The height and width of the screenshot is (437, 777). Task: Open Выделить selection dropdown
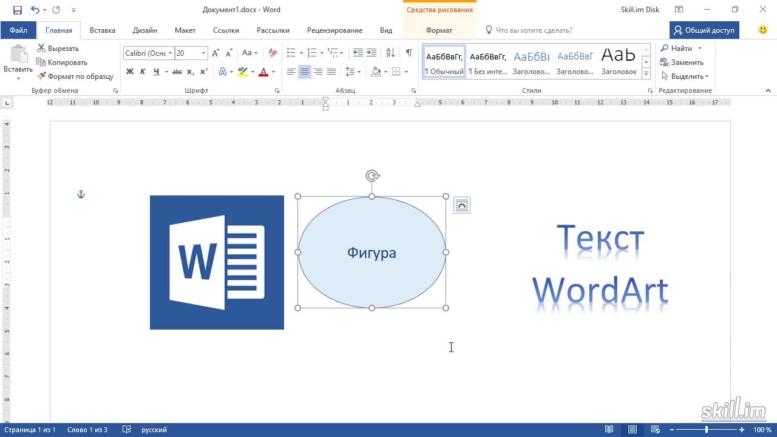pyautogui.click(x=685, y=76)
